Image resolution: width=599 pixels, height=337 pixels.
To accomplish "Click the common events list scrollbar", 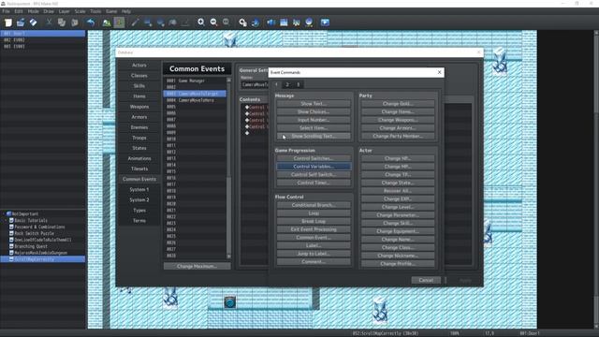I will click(228, 168).
